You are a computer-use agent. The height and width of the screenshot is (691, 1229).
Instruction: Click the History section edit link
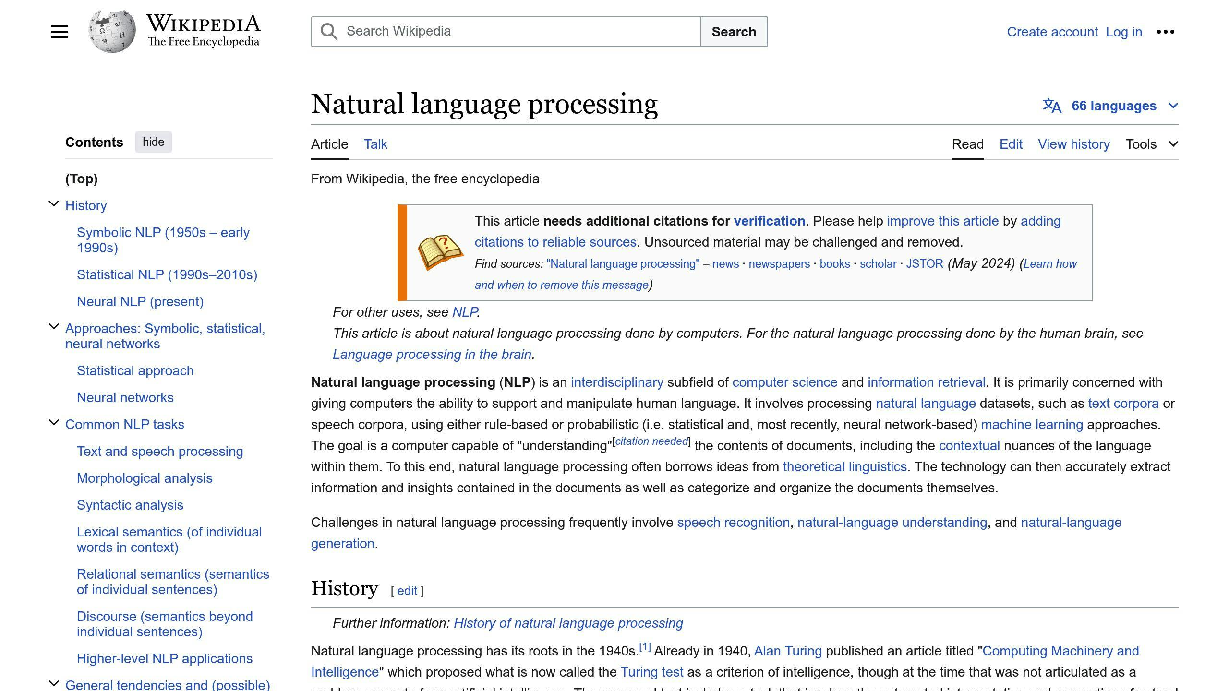407,591
